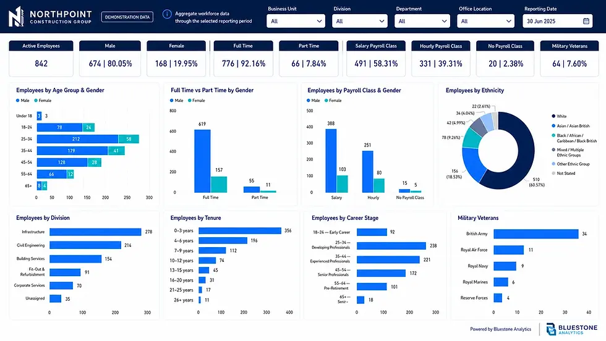Click Female legend swatch in Payroll Class chart

[326, 101]
